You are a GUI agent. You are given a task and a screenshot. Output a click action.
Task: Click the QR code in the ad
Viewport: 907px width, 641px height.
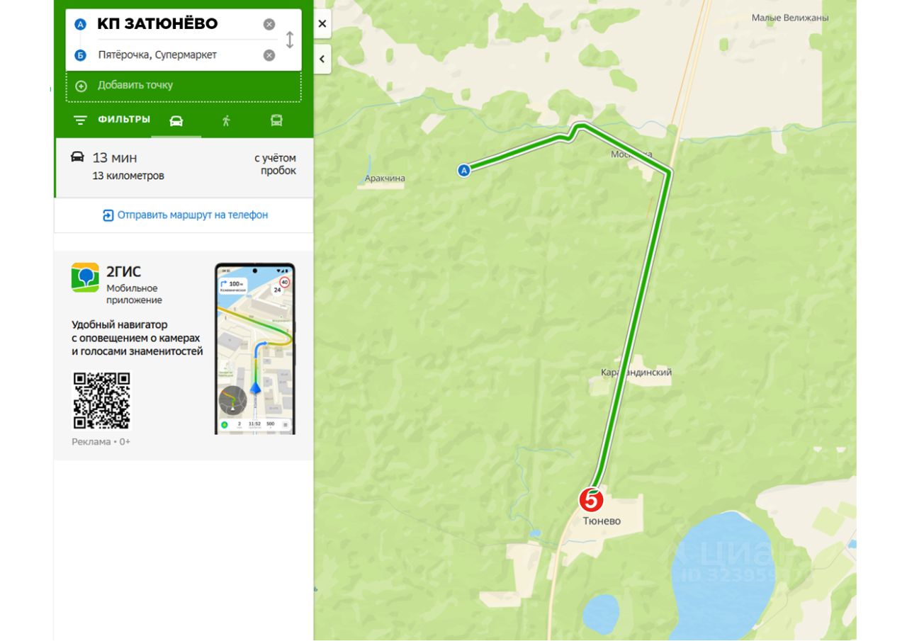point(102,401)
